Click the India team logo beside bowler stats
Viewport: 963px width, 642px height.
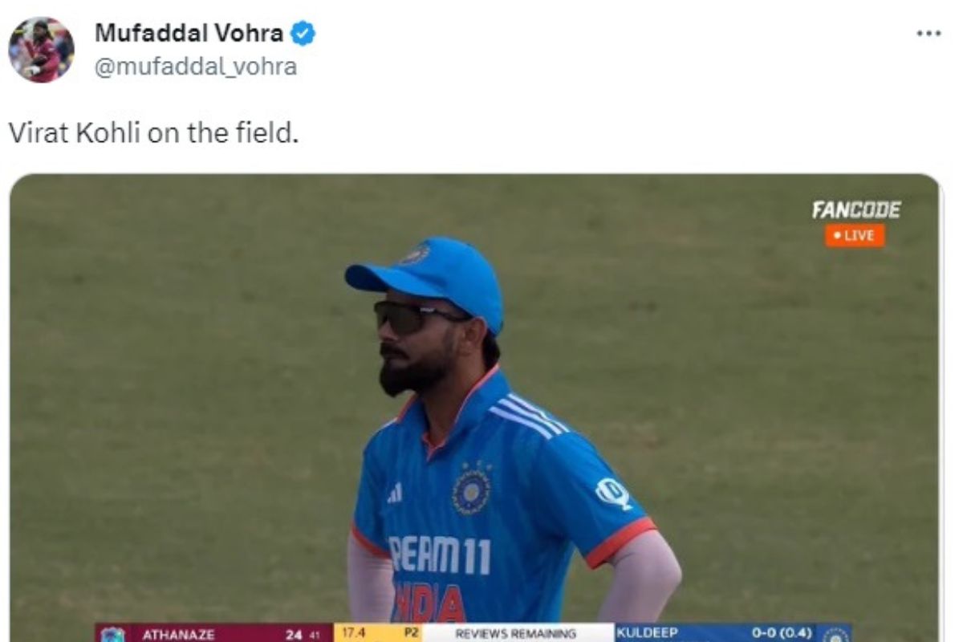click(835, 634)
